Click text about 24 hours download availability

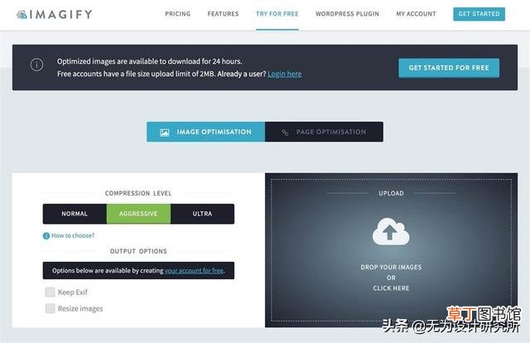click(149, 61)
